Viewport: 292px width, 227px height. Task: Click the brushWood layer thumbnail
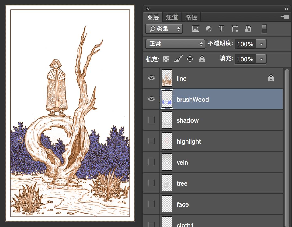167,99
